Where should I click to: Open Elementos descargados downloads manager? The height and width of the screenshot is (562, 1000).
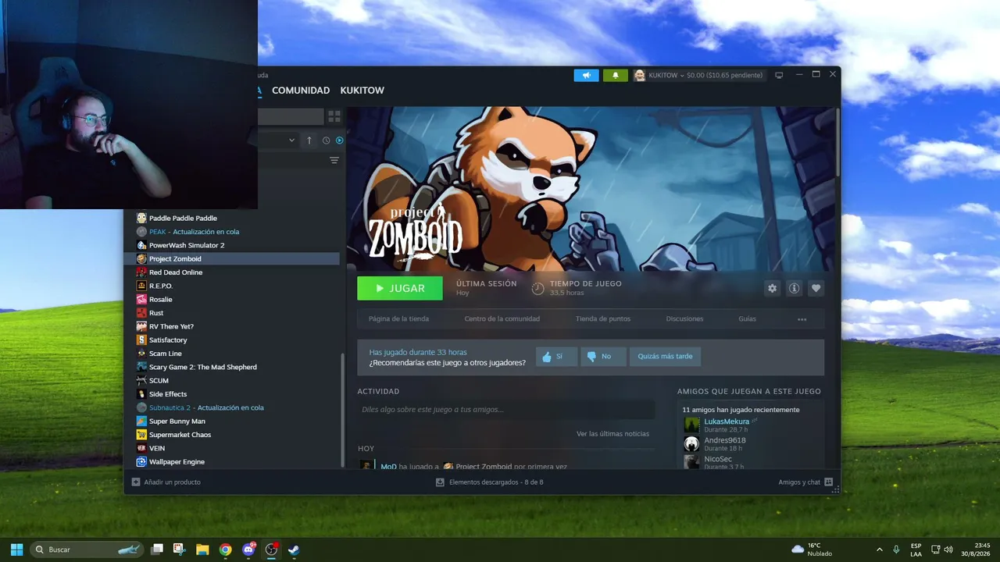click(x=490, y=482)
